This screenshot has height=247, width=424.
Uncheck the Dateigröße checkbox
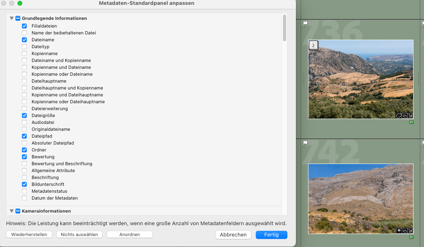coord(24,116)
